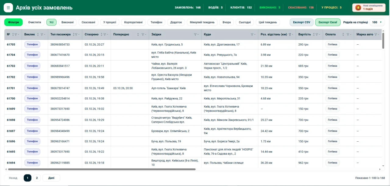This screenshot has width=390, height=186.
Task: Select the Усі filter chip
Action: (x=51, y=22)
